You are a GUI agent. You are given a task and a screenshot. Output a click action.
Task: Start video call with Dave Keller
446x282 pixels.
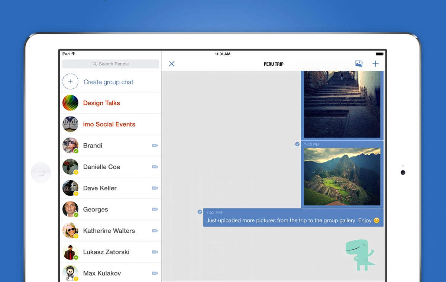click(155, 188)
